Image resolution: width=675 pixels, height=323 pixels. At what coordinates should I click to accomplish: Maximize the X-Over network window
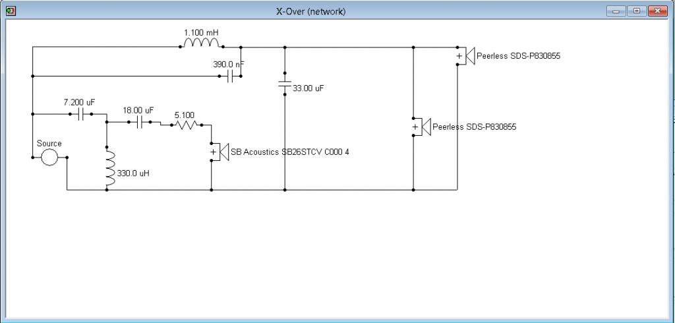pyautogui.click(x=637, y=11)
